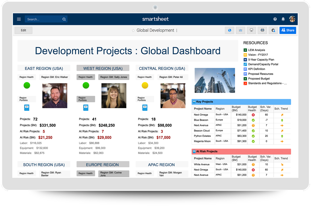Image resolution: width=311 pixels, height=219 pixels.
Task: Open the dashboard settings gear icon
Action: (273, 30)
